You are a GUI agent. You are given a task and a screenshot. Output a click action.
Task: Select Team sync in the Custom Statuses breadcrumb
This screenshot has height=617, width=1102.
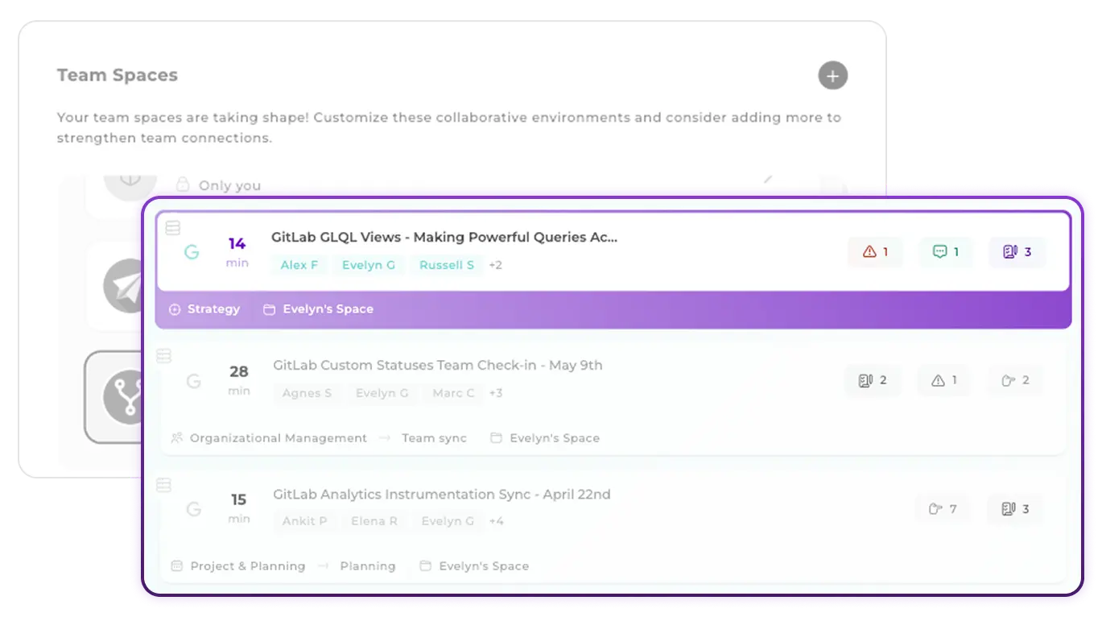point(435,437)
